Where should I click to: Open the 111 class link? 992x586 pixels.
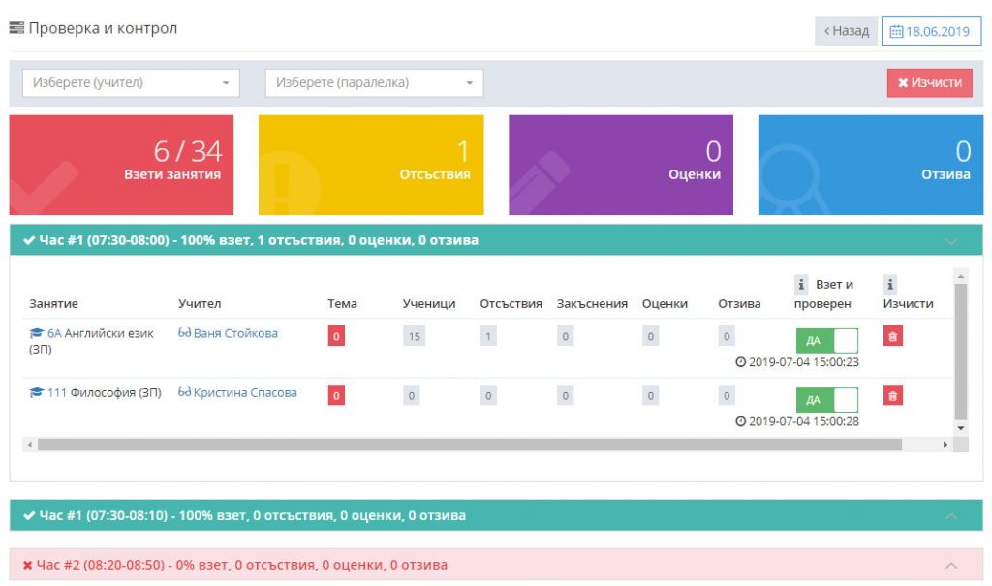click(x=57, y=393)
